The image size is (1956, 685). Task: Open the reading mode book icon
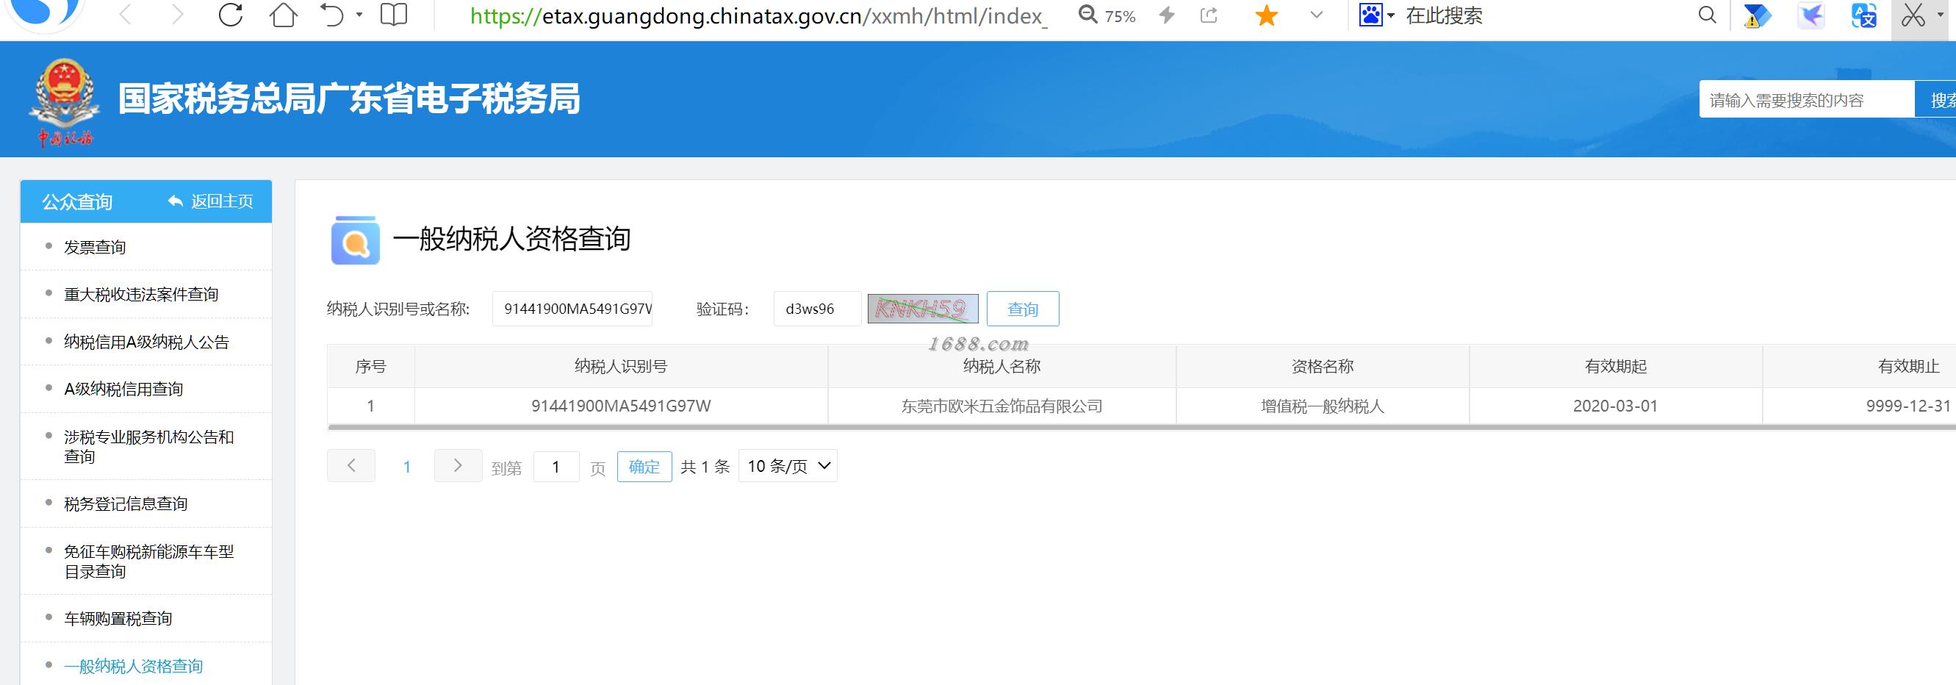pos(393,15)
